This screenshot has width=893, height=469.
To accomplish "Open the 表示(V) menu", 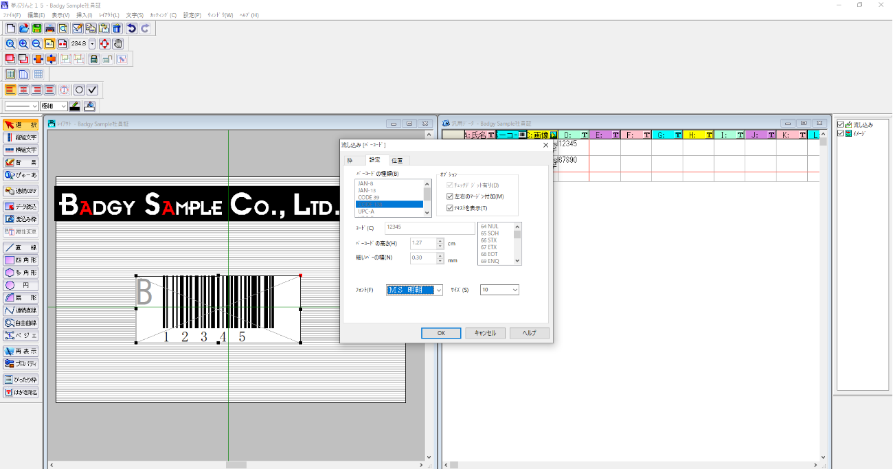I will click(x=60, y=14).
